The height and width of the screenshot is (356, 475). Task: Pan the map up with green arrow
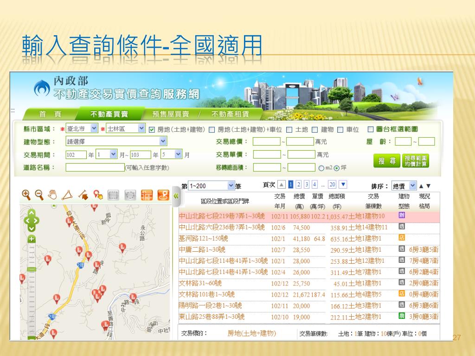(32, 213)
